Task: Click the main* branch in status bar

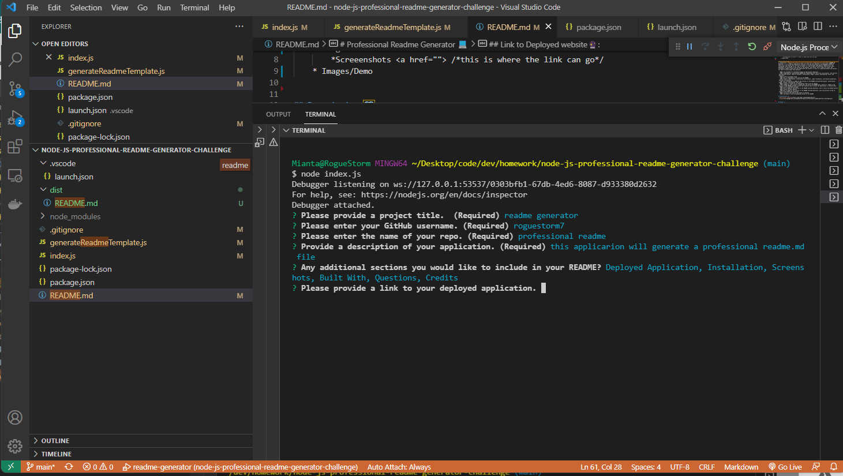Action: 40,467
